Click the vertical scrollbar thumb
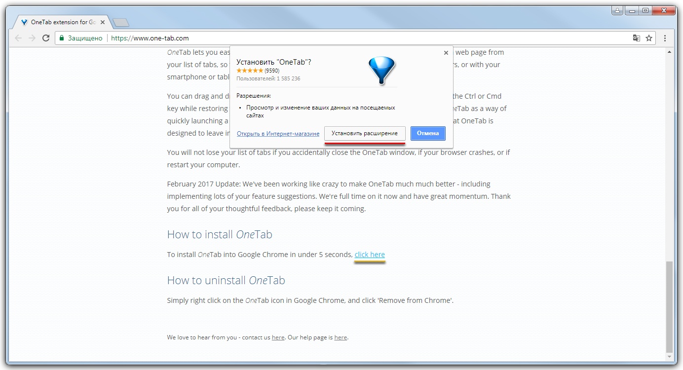The height and width of the screenshot is (370, 683). [x=669, y=306]
